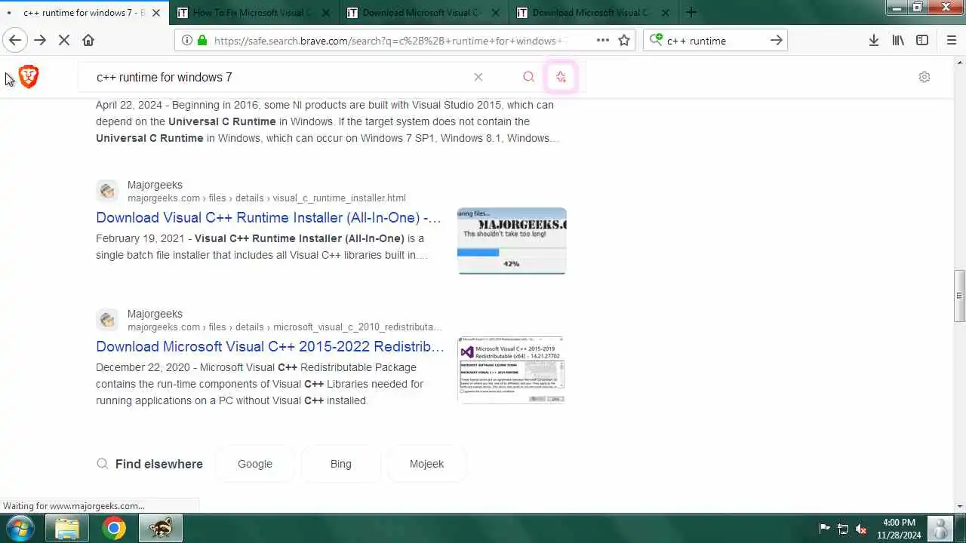966x543 pixels.
Task: Open the Windows Start menu
Action: pyautogui.click(x=20, y=528)
